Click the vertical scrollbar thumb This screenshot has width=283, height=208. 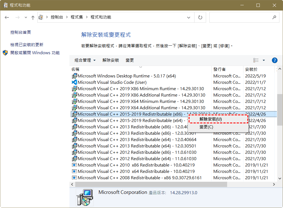[280, 110]
